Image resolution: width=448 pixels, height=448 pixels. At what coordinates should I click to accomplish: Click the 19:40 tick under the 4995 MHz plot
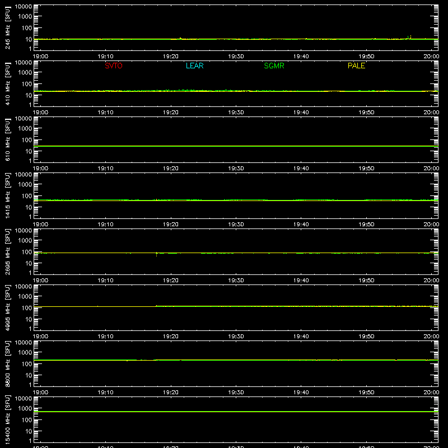click(x=301, y=337)
